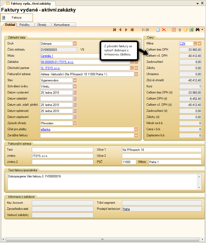The height and width of the screenshot is (243, 206).
Task: Create a new document record
Action: (158, 30)
